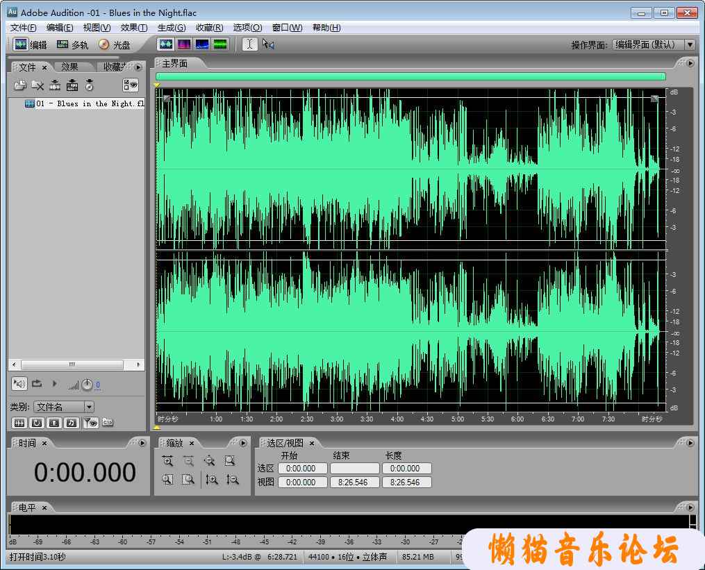Screen dimensions: 705x570
Task: Select the file 01 - Blues in the Night
Action: pyautogui.click(x=85, y=104)
